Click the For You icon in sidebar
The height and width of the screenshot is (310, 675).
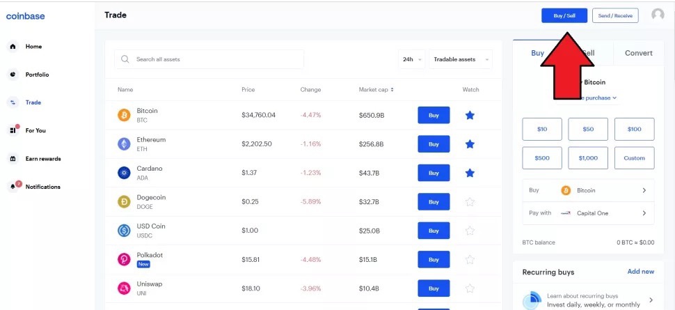13,130
